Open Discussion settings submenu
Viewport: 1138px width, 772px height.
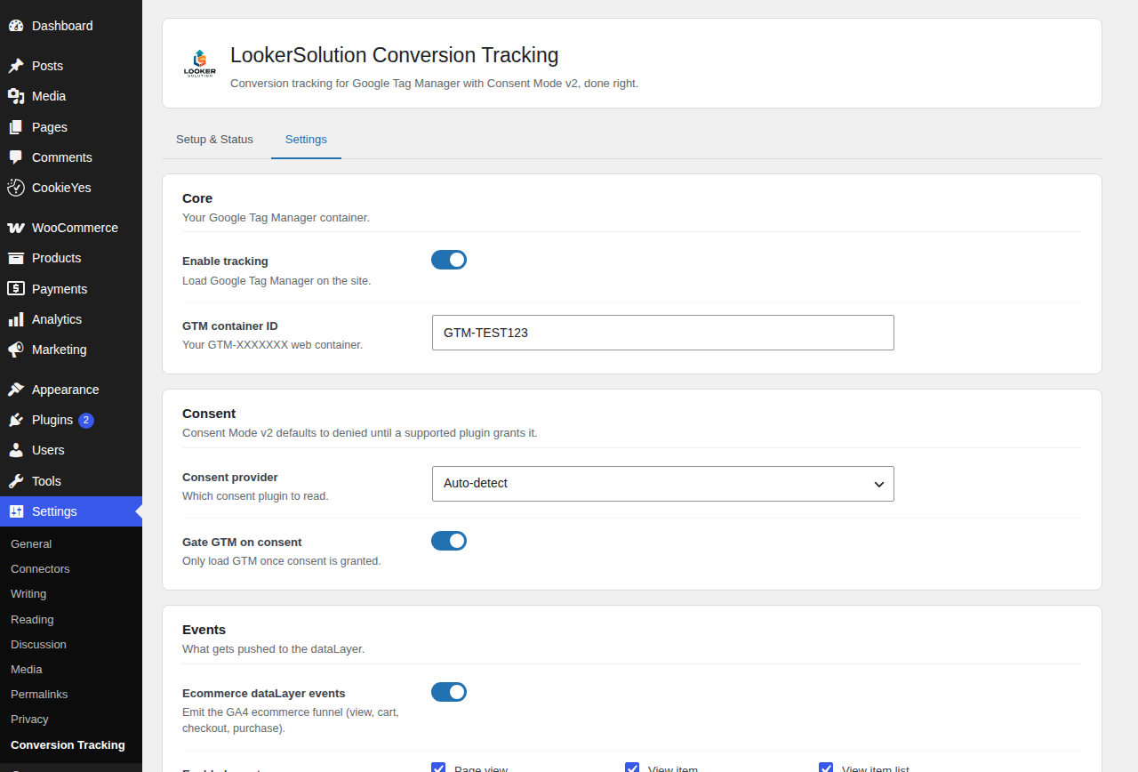(38, 644)
